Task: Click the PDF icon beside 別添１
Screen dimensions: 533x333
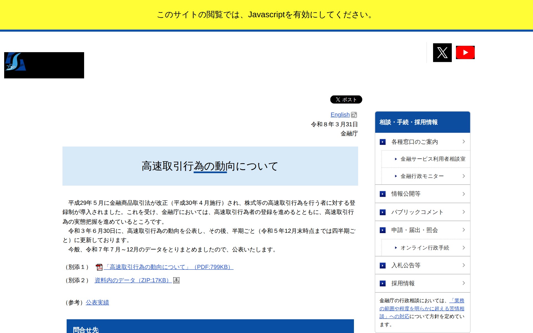Action: pos(99,267)
